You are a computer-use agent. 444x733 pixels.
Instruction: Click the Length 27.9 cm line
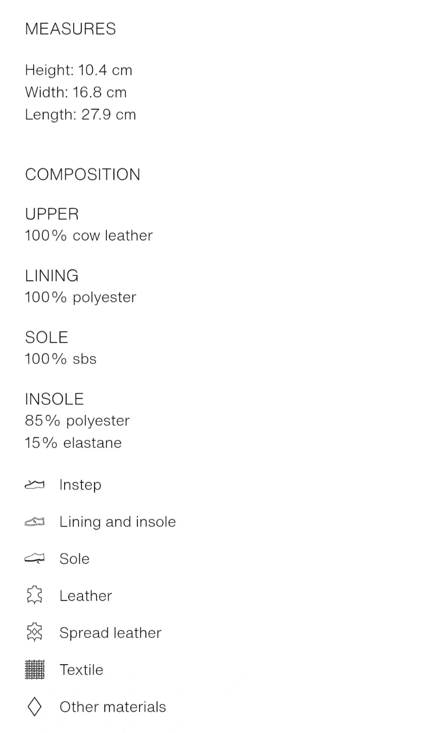pyautogui.click(x=80, y=115)
